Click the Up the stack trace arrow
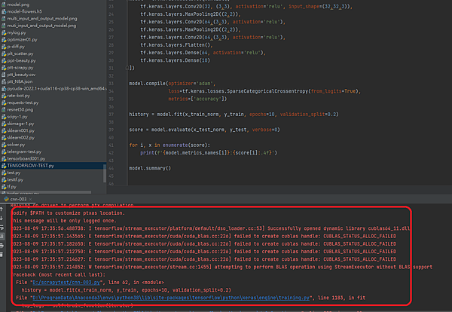The image size is (452, 312). tap(2, 209)
